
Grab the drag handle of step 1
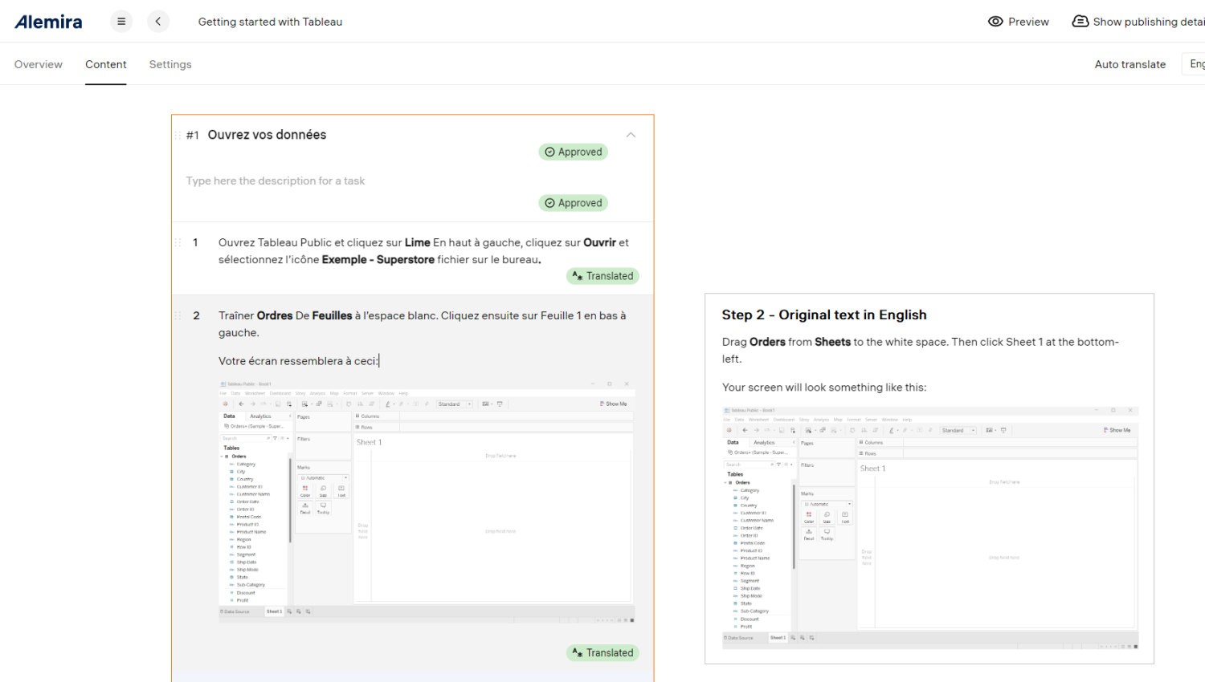click(x=178, y=242)
